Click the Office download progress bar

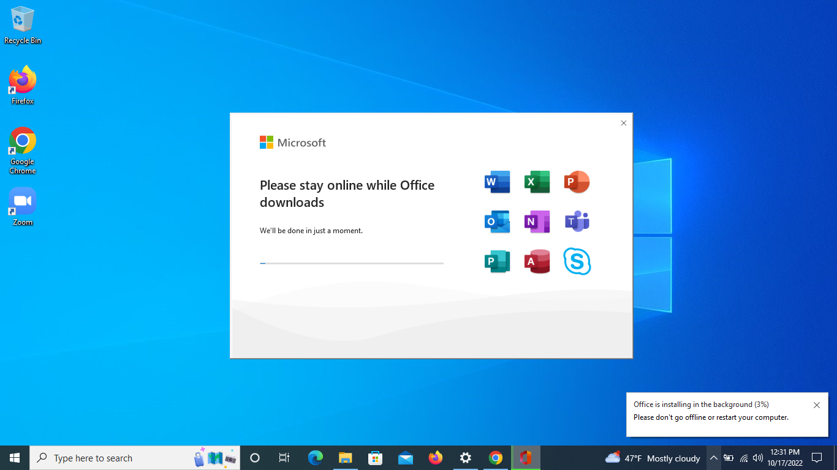[352, 263]
